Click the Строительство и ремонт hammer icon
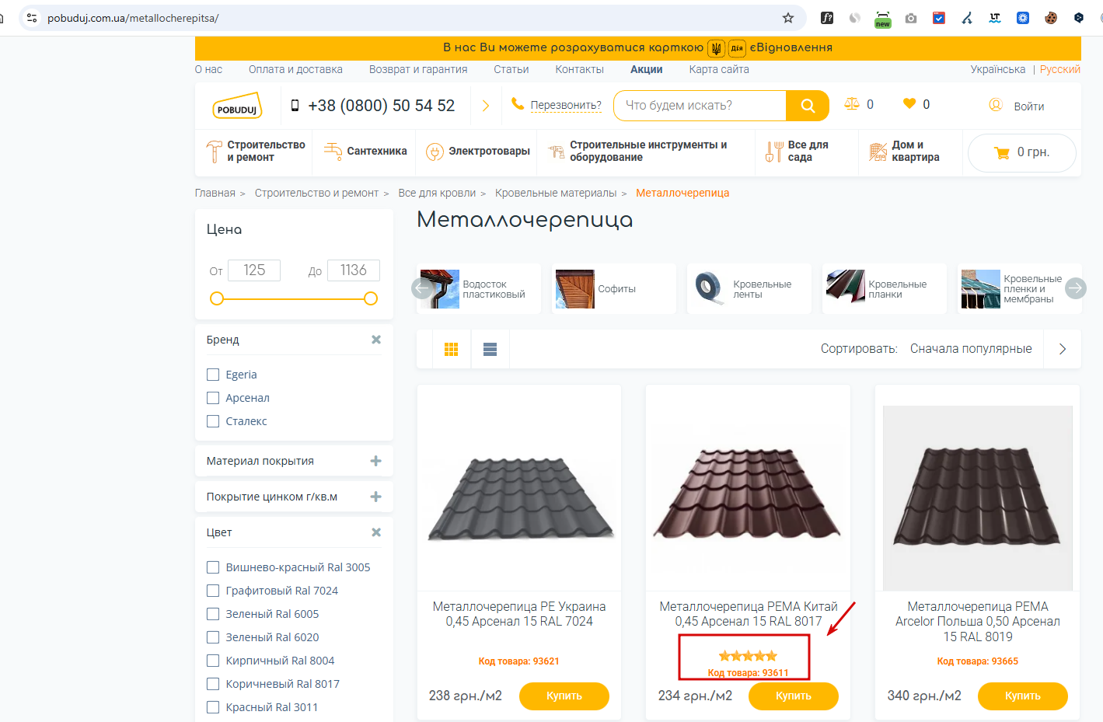The width and height of the screenshot is (1103, 722). coord(214,151)
